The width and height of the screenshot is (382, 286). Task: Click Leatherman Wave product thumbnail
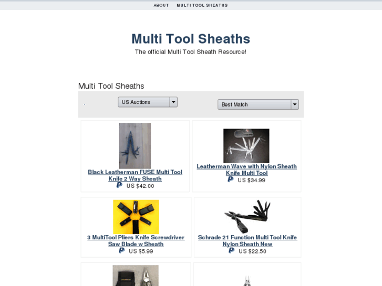tap(246, 146)
